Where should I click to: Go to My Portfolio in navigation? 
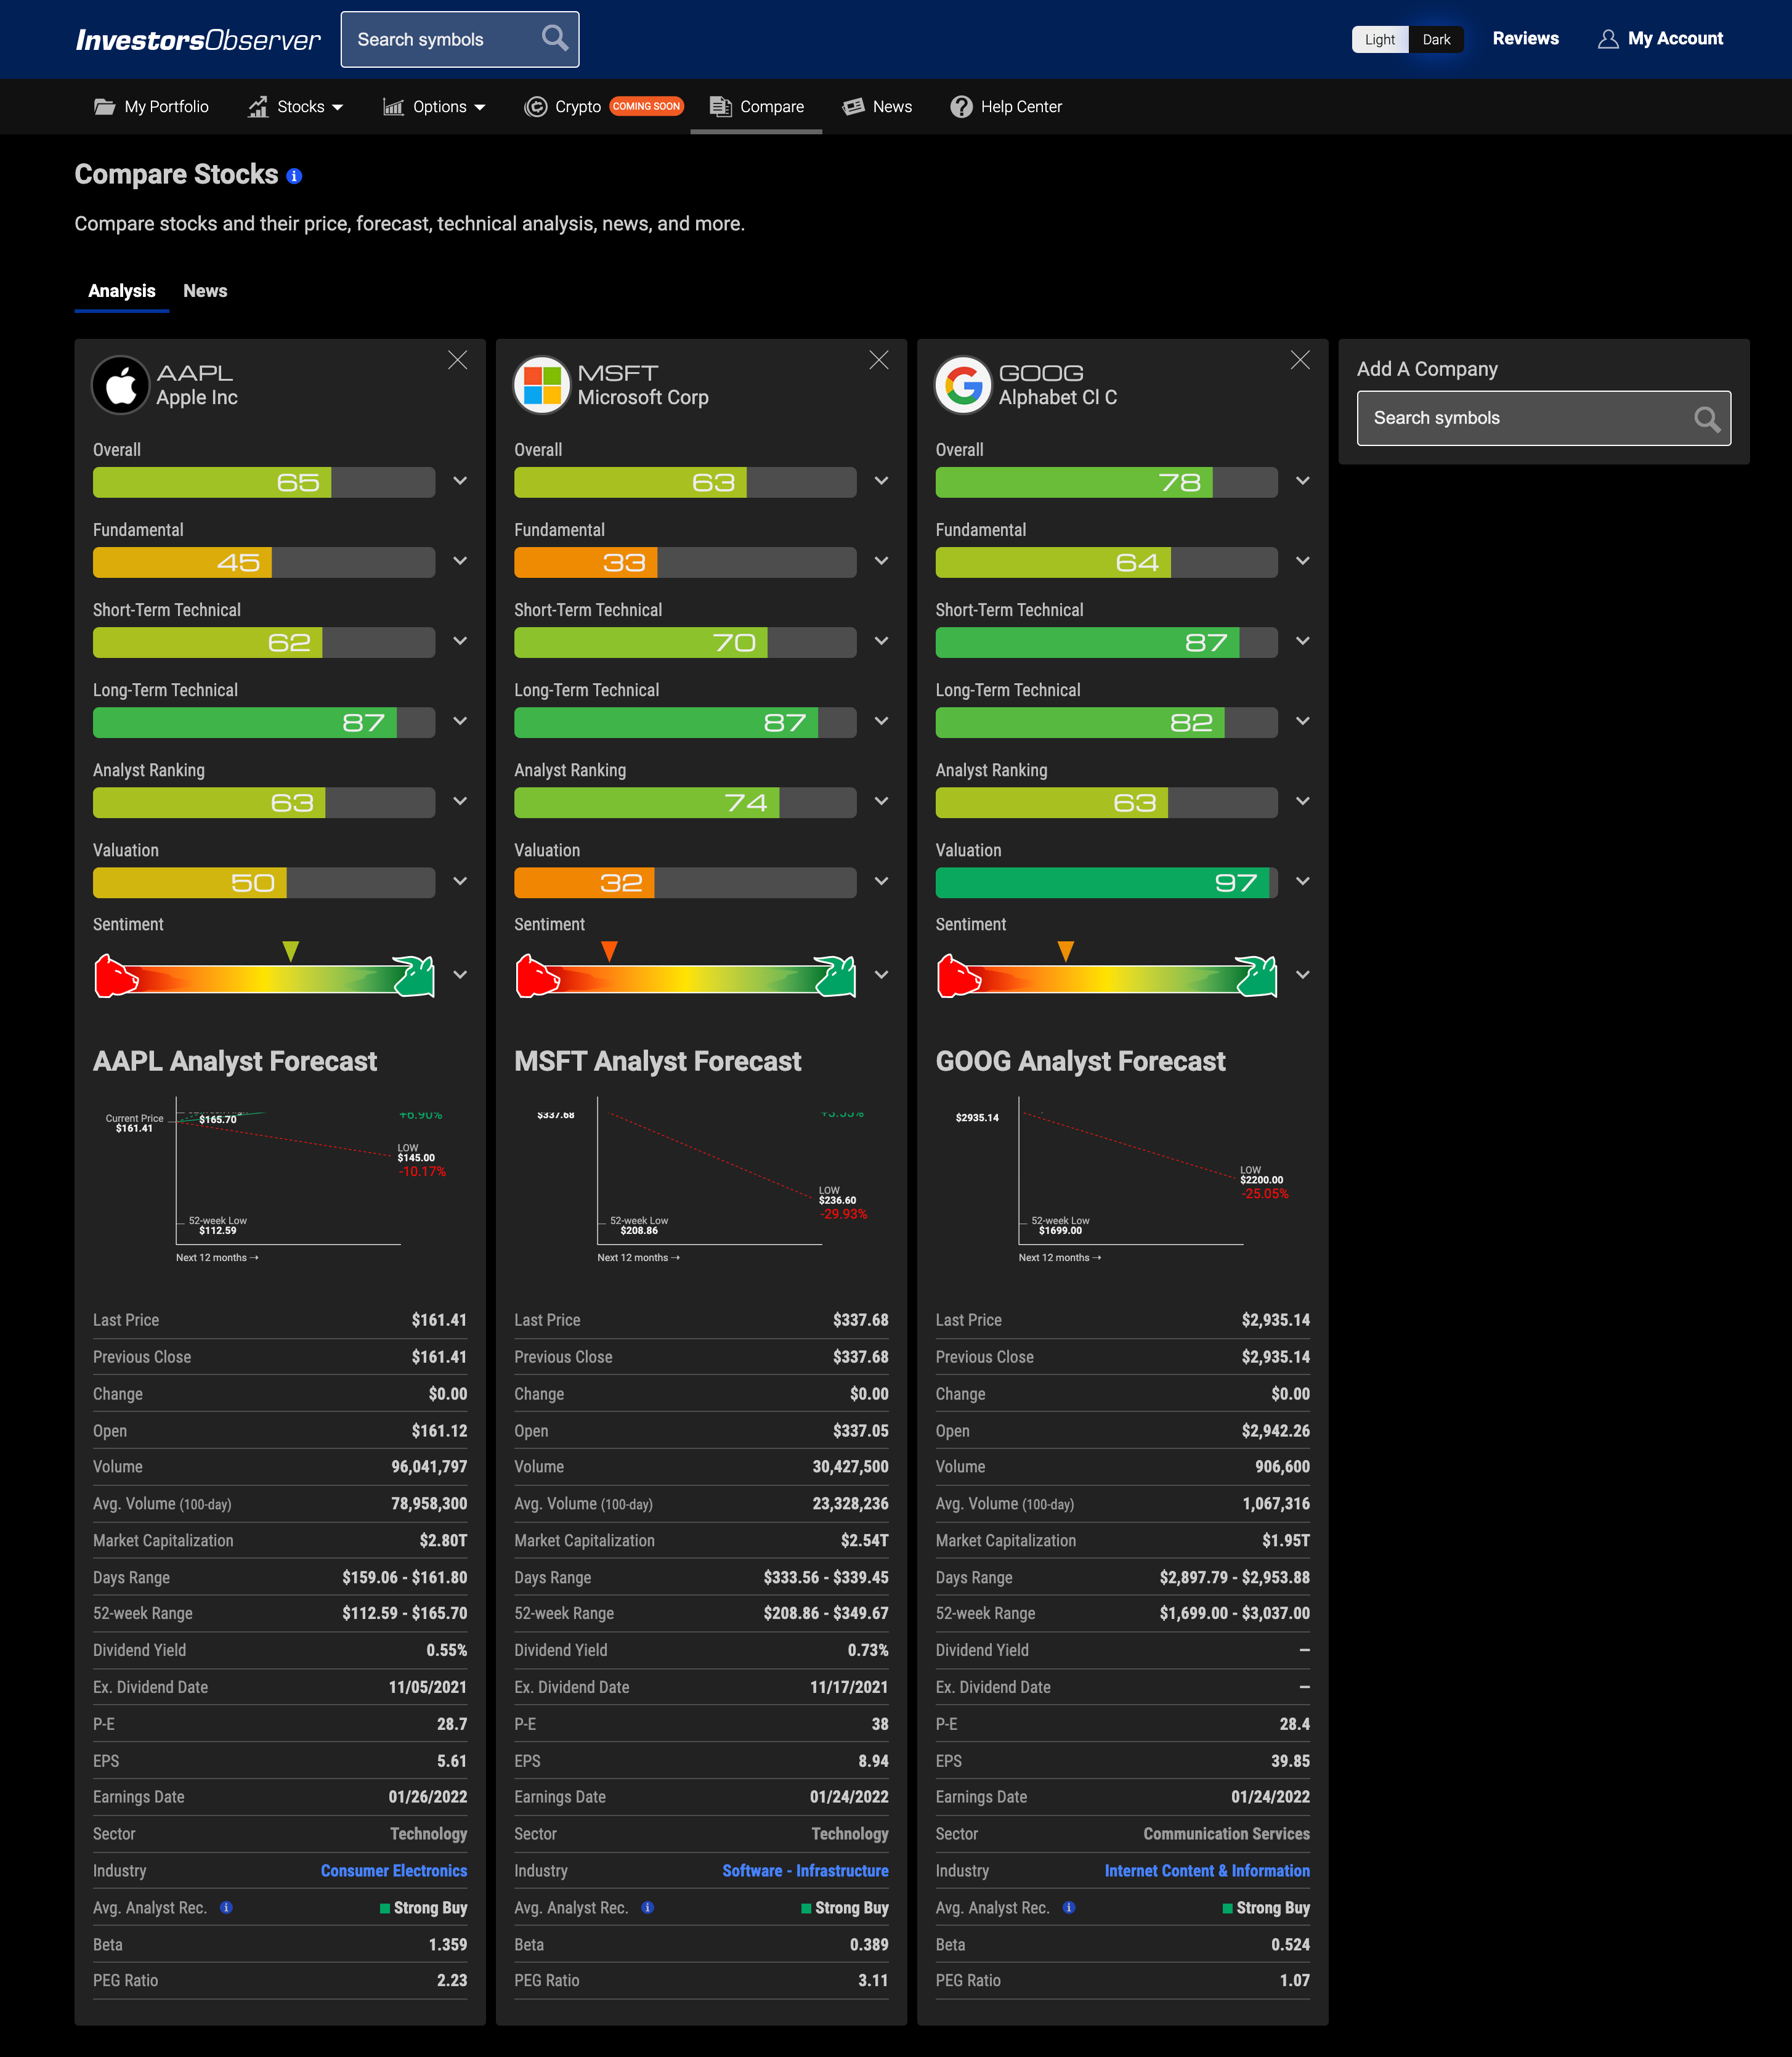coord(152,107)
